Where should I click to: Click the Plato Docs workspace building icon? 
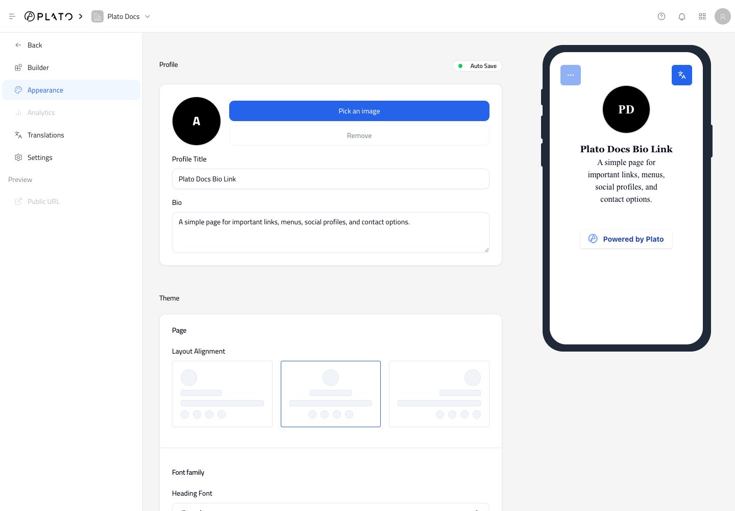(x=97, y=16)
